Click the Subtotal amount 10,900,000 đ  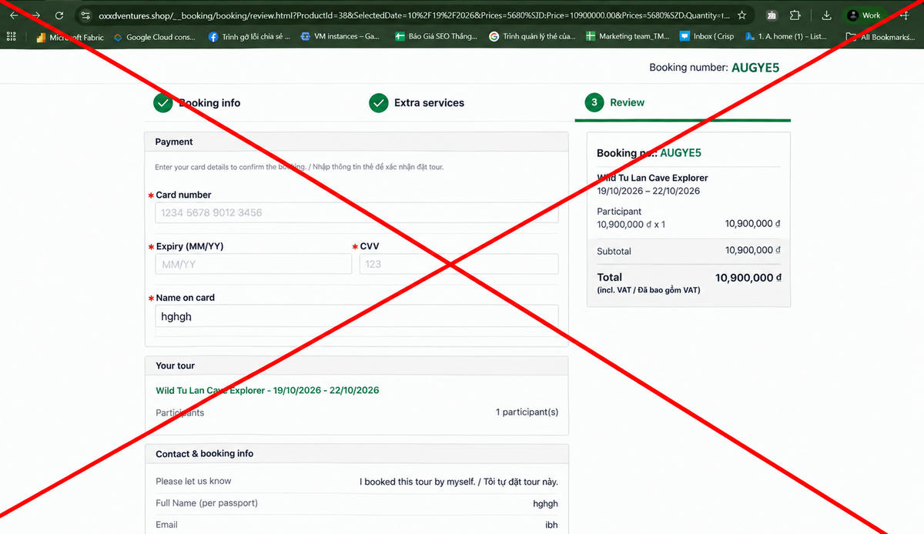click(753, 250)
